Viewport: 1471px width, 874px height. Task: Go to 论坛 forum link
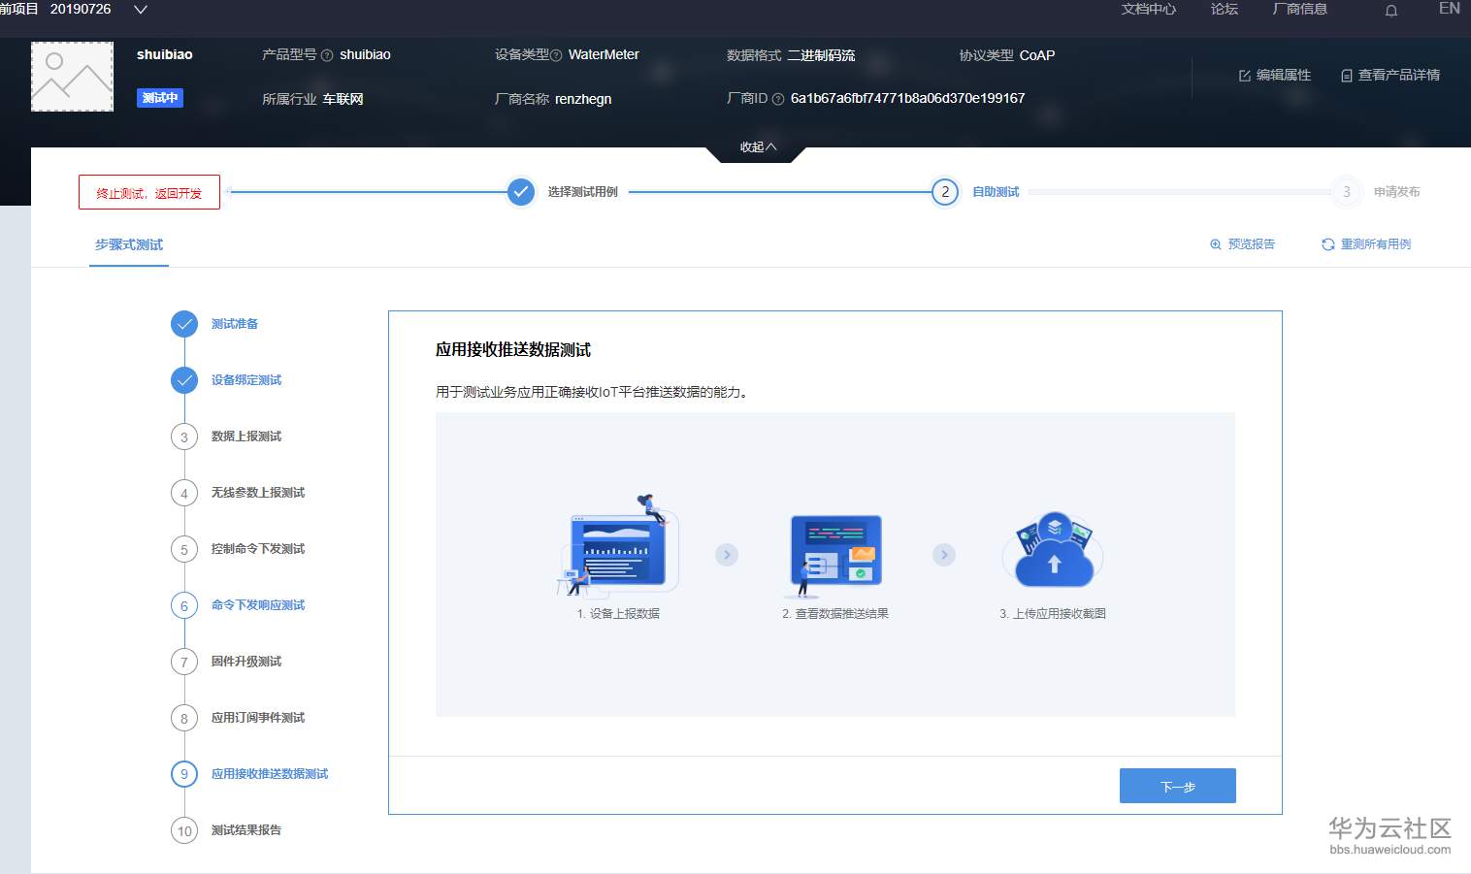point(1225,9)
